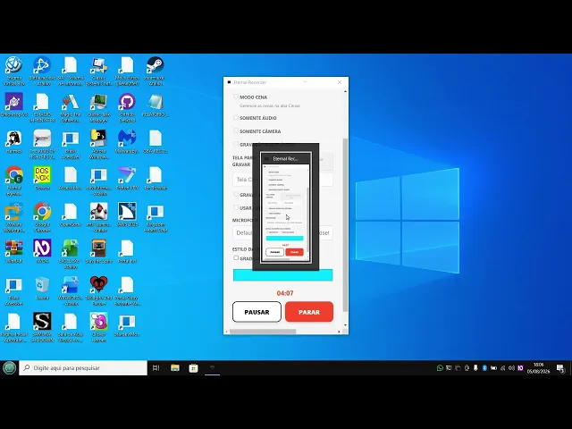Tick the SOMENTE ÁUDIO checkbox
Image resolution: width=572 pixels, height=429 pixels.
click(236, 117)
